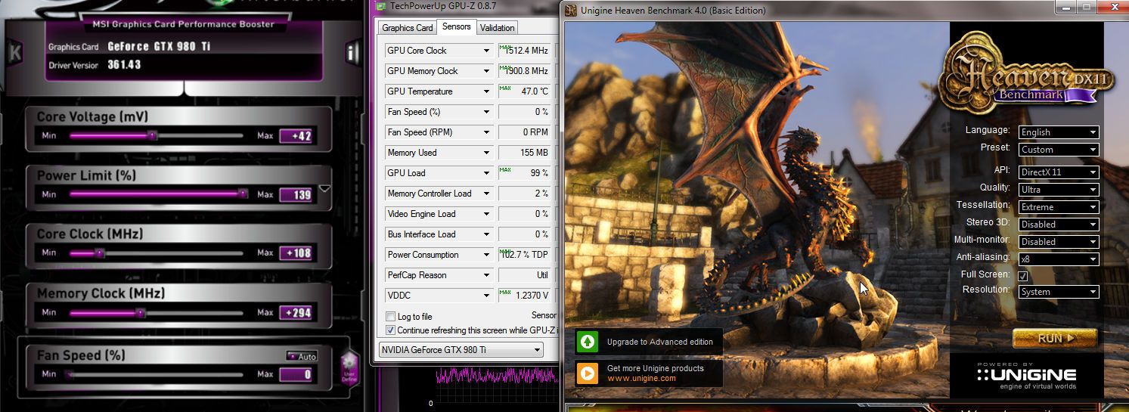Click the MAX indicator on GPU Temperature reading
Screen dimensions: 1129x412
pos(505,88)
